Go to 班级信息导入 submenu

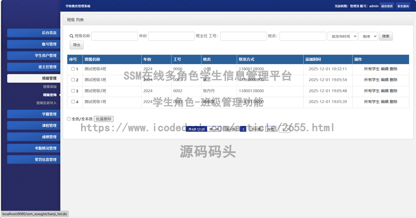[x=46, y=103]
